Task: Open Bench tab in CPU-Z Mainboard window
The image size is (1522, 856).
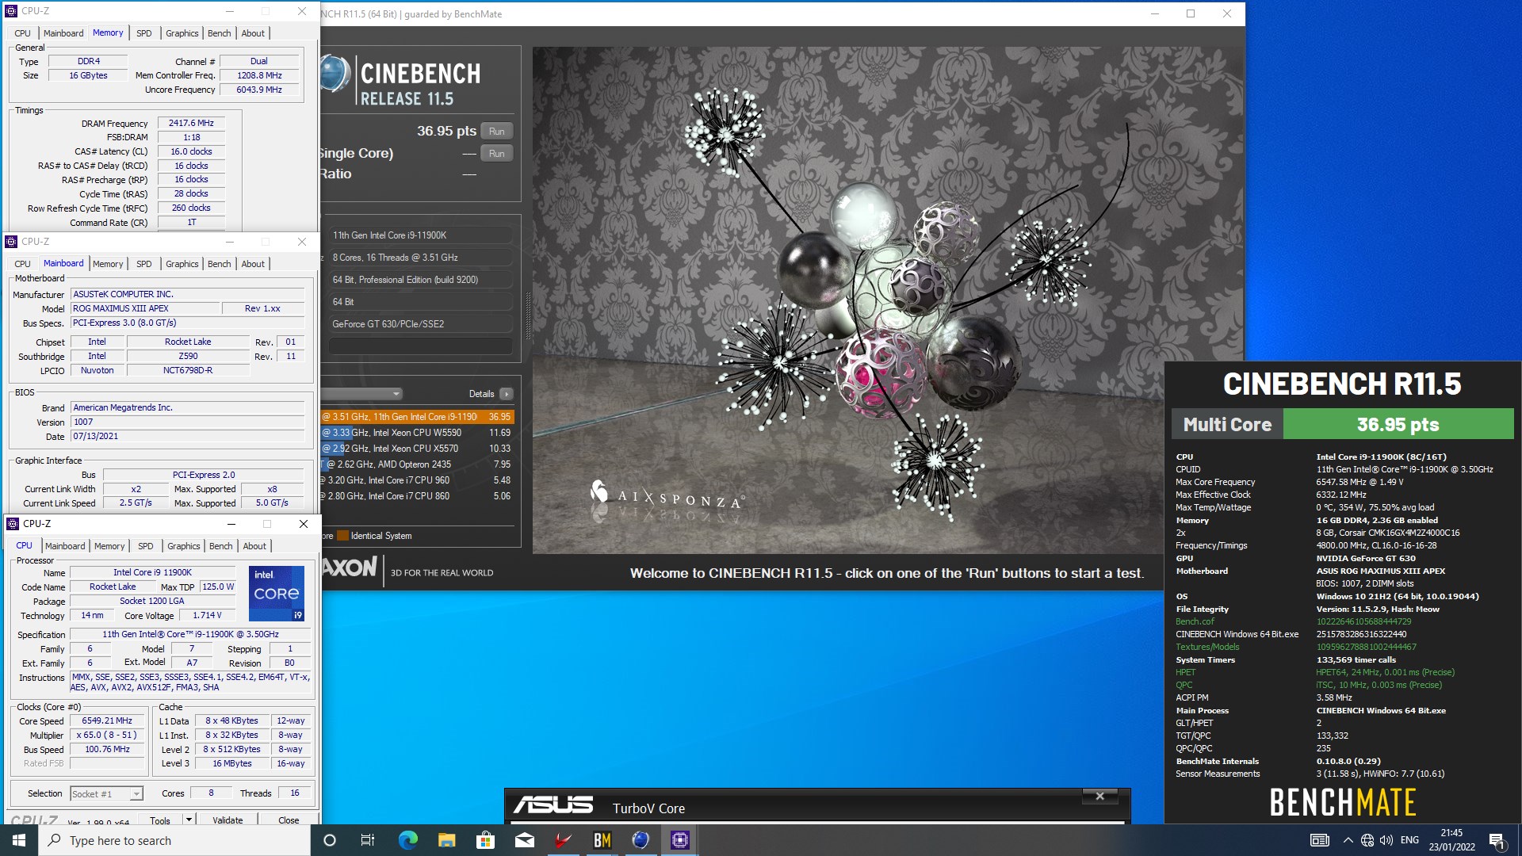Action: [x=220, y=264]
